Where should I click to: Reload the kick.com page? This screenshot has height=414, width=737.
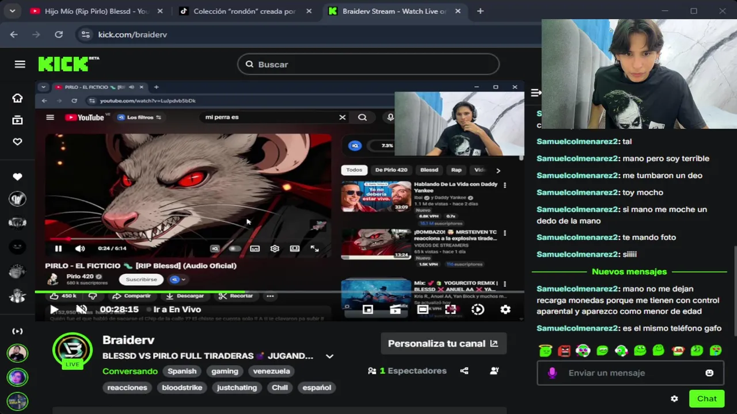click(x=59, y=34)
